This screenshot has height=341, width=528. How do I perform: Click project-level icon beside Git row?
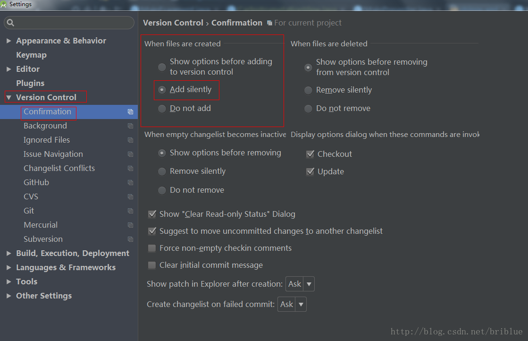130,211
